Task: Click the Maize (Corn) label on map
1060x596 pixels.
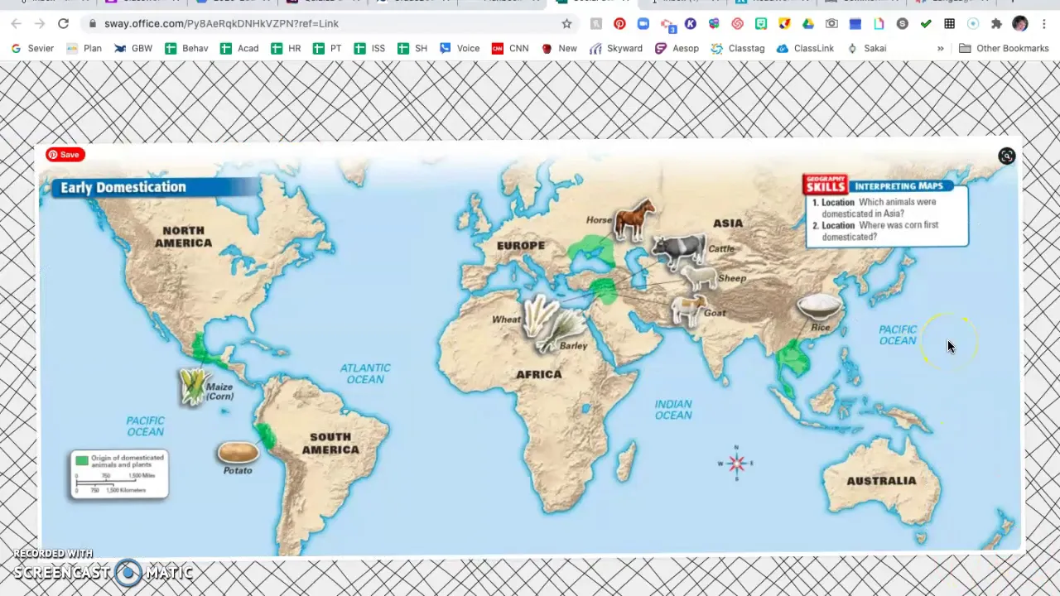Action: [219, 392]
